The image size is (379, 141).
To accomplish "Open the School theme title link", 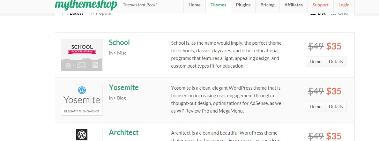I will click(x=119, y=42).
